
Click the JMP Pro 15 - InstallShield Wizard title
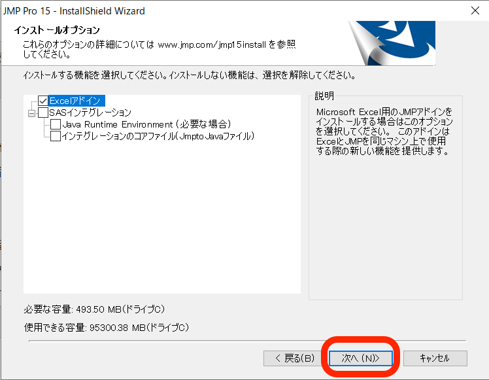[74, 11]
